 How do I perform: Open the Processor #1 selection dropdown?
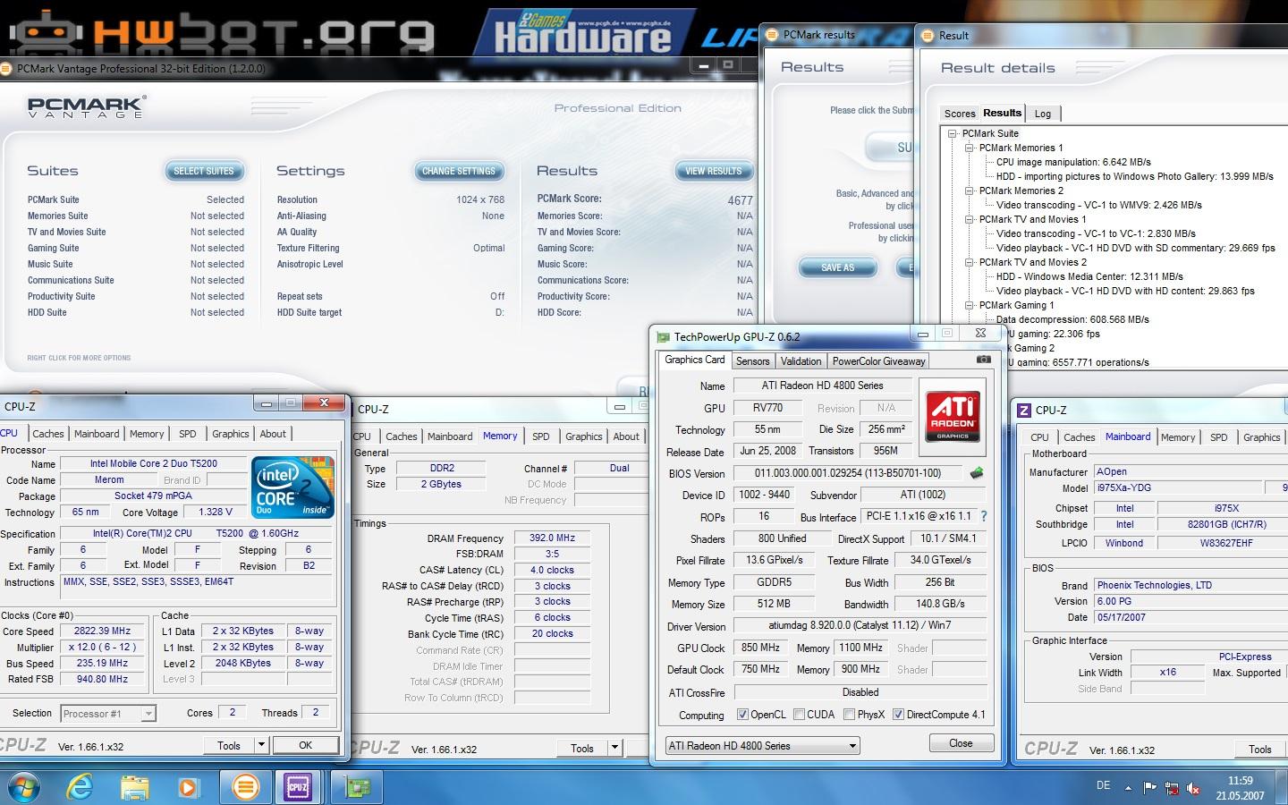pos(109,713)
